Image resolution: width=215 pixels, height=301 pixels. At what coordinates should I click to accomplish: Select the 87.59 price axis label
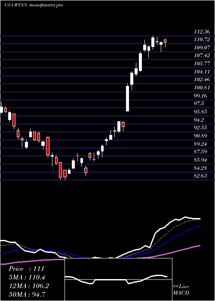pos(201,152)
